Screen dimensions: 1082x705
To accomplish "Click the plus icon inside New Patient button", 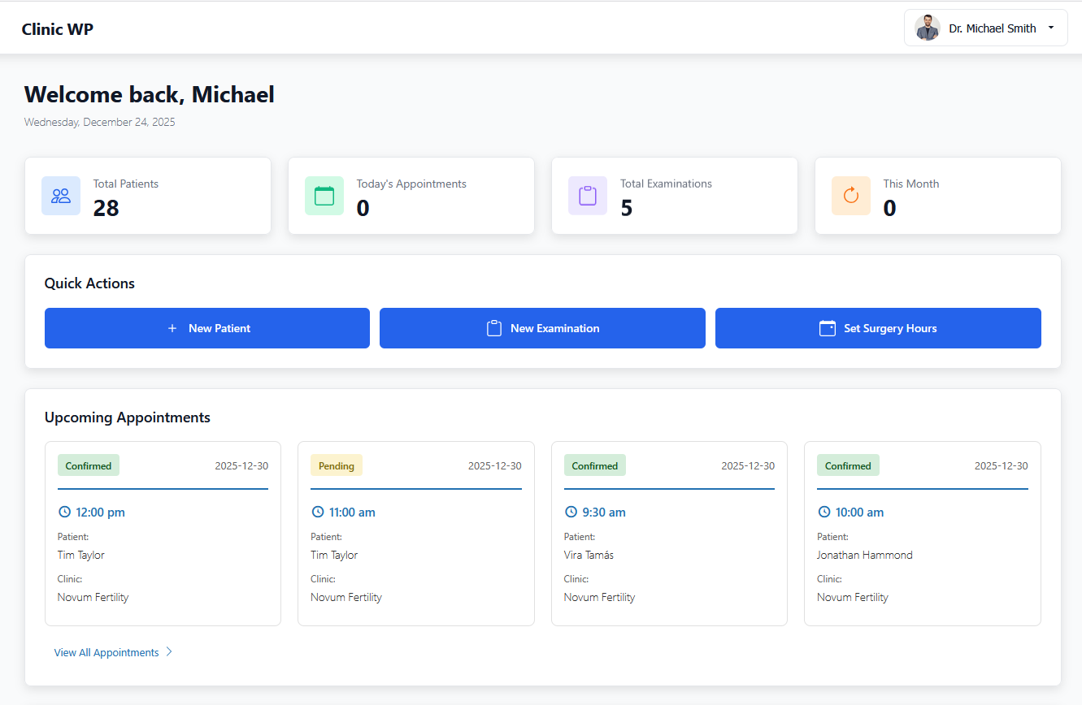I will pos(172,328).
